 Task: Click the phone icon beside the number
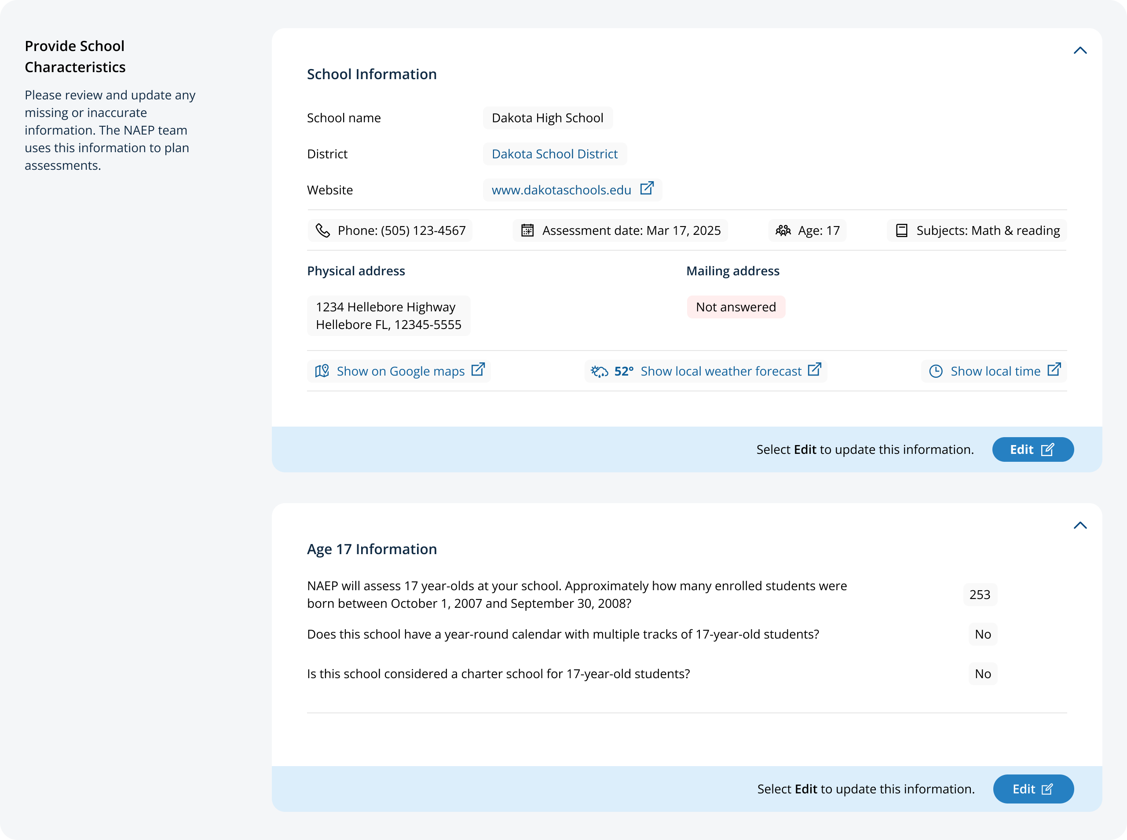(x=322, y=230)
